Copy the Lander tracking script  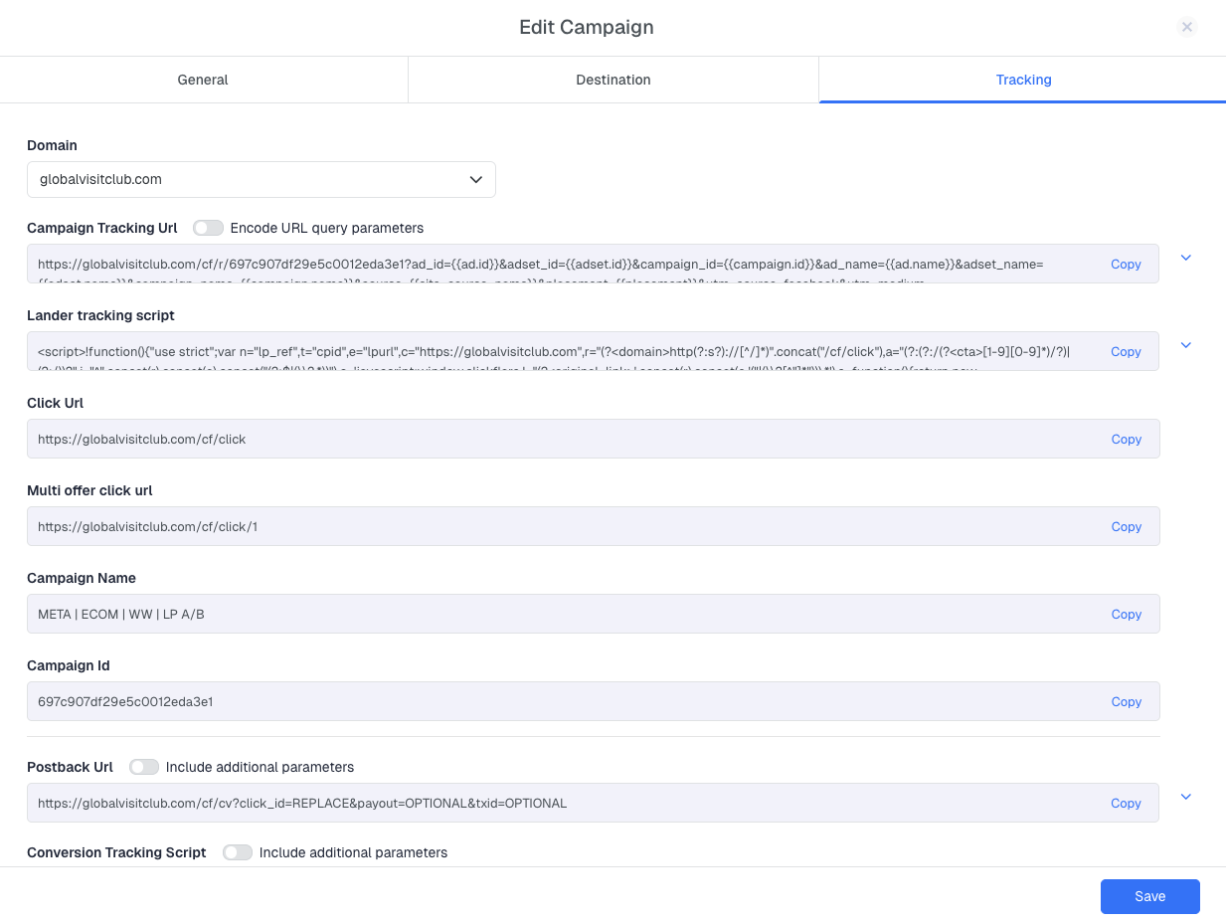[1126, 352]
